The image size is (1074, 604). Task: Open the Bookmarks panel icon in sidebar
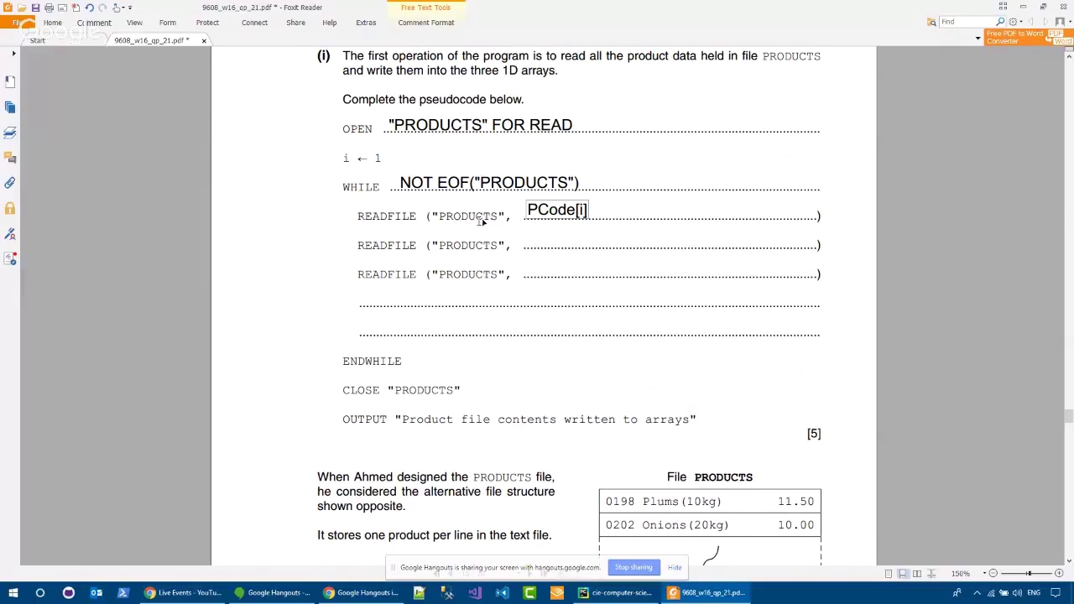click(x=10, y=81)
